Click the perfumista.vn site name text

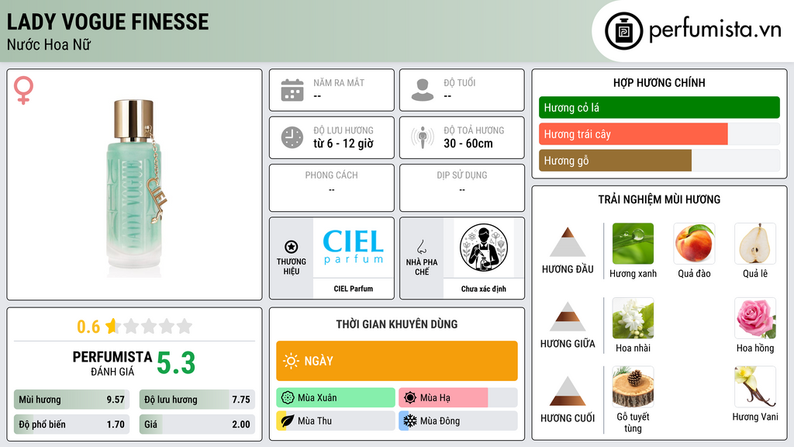click(715, 29)
